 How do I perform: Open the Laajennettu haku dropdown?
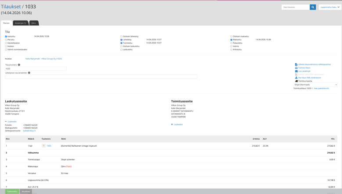[330, 7]
